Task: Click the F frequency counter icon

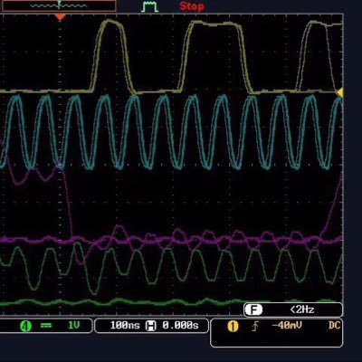Action: click(x=253, y=310)
